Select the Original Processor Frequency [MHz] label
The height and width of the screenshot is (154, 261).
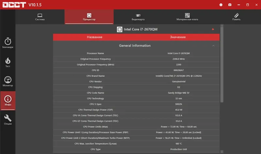click(x=95, y=65)
